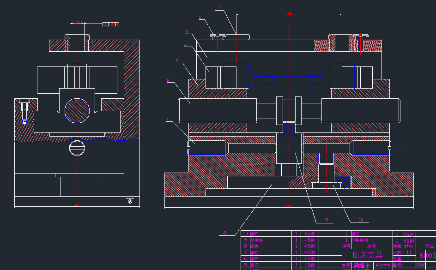Click balloon callout 9 below the section view
Viewport: 436px width, 270px height.
[x=327, y=220]
